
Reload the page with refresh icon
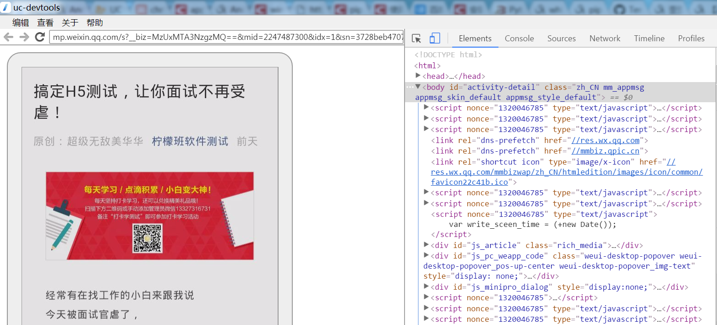[x=40, y=37]
